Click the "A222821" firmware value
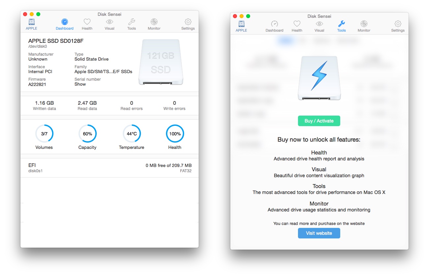 pos(37,84)
